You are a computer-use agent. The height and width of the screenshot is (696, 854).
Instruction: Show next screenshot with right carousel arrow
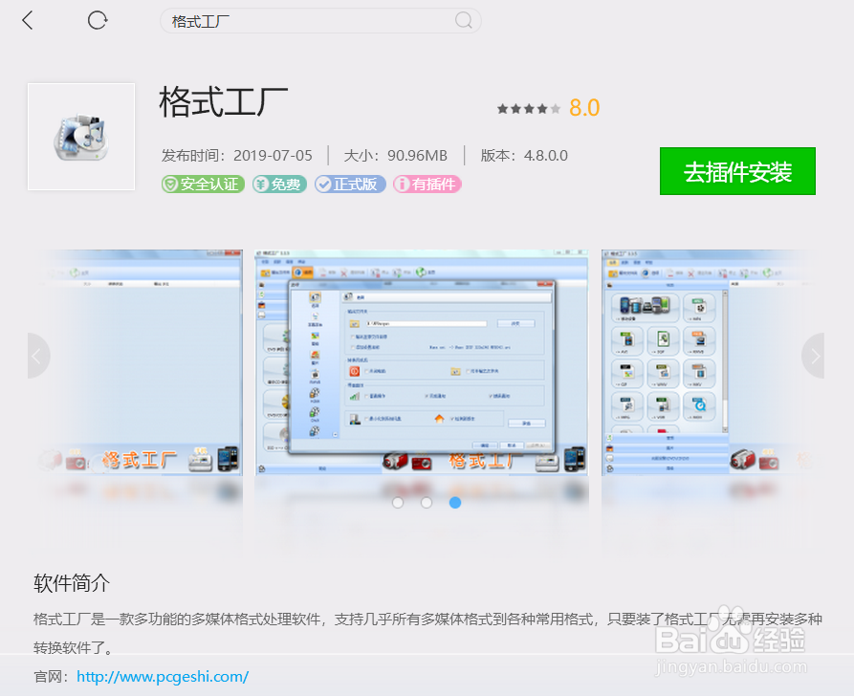click(x=813, y=356)
